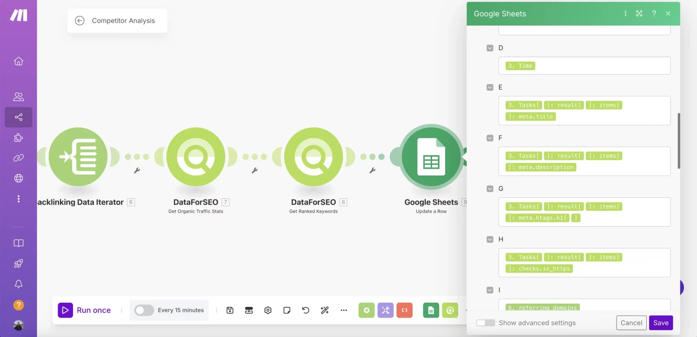
Task: Uncheck the column F checkbox
Action: click(x=490, y=138)
